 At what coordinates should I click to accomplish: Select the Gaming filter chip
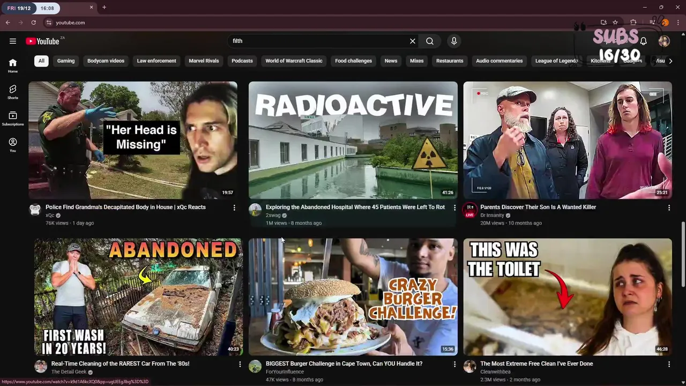tap(66, 61)
